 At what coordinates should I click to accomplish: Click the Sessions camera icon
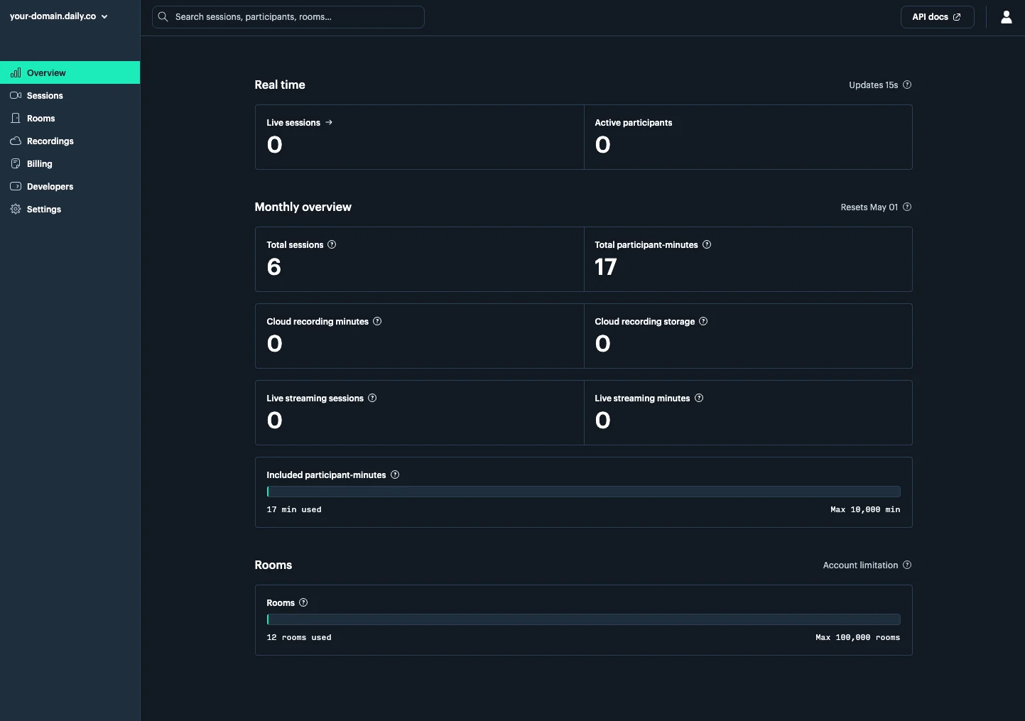(16, 95)
